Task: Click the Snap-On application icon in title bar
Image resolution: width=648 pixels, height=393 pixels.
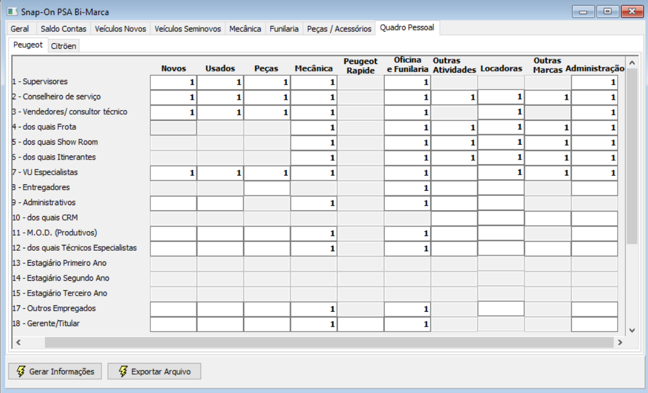Action: pos(13,12)
